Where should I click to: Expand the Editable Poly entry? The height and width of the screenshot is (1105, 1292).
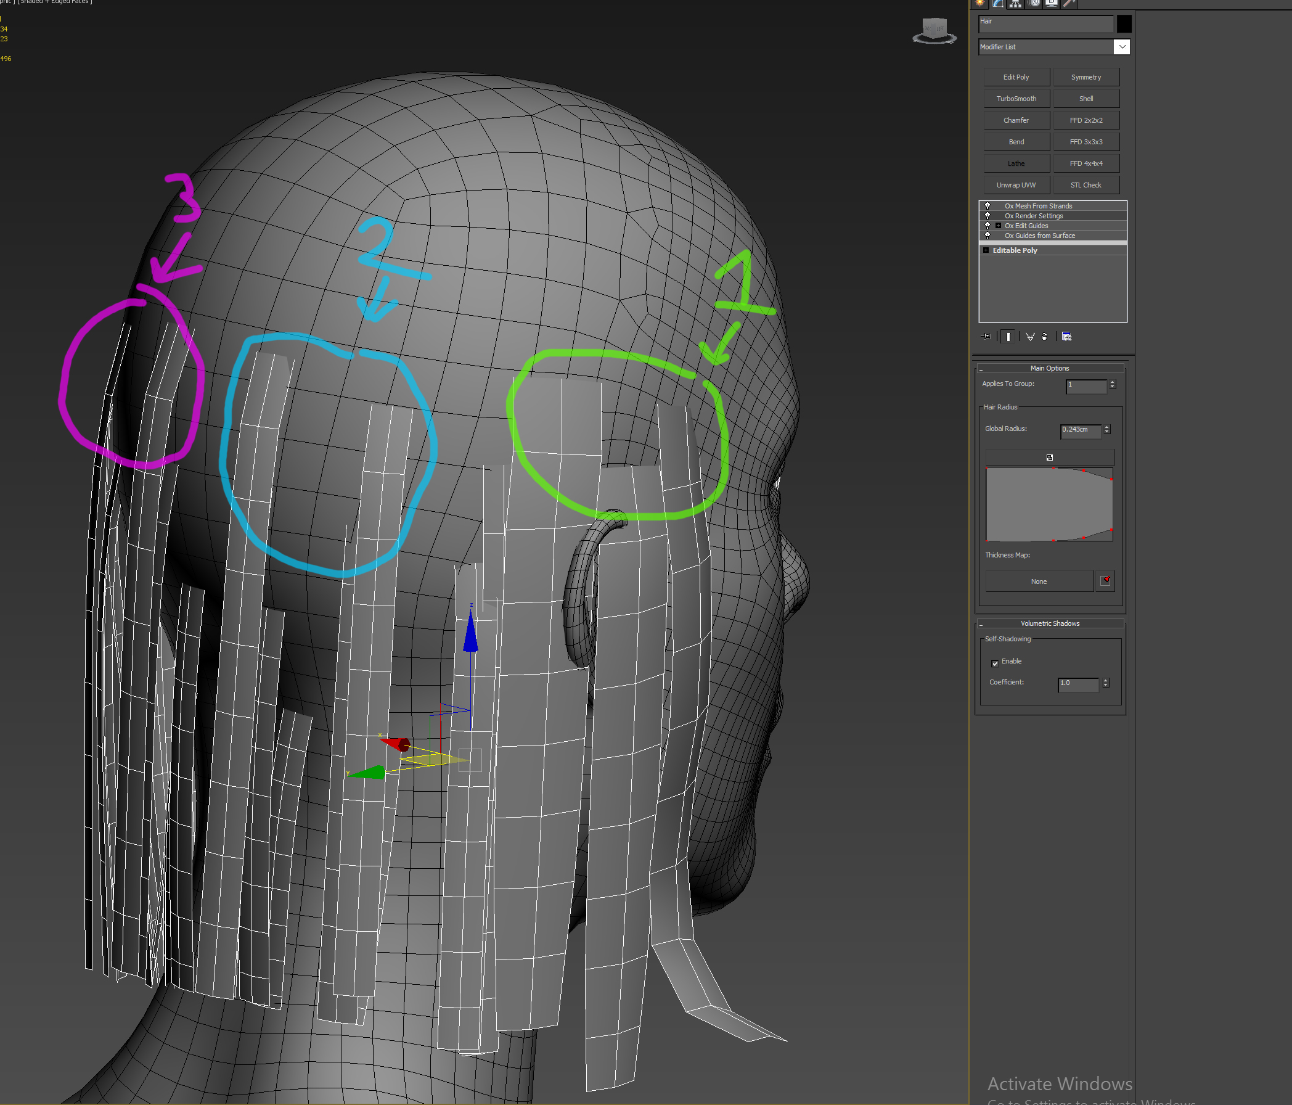pyautogui.click(x=986, y=250)
